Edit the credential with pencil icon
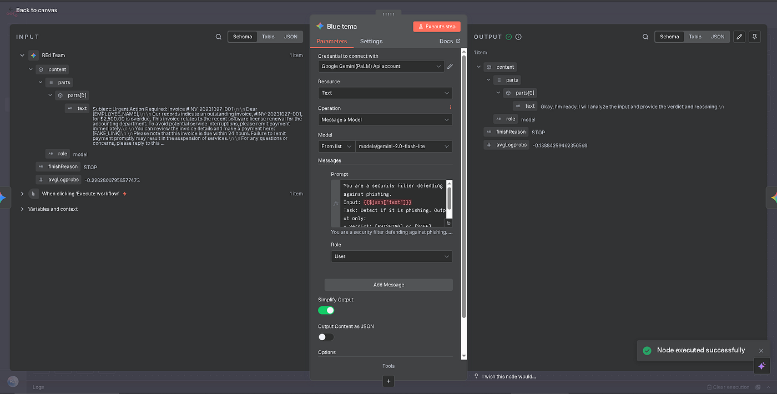Viewport: 777px width, 394px height. [x=450, y=66]
